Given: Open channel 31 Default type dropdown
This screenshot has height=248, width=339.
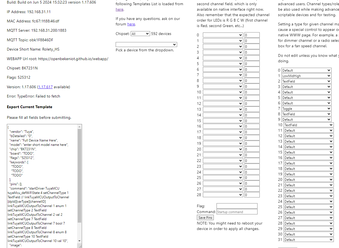Looking at the screenshot, I should coord(309,240).
